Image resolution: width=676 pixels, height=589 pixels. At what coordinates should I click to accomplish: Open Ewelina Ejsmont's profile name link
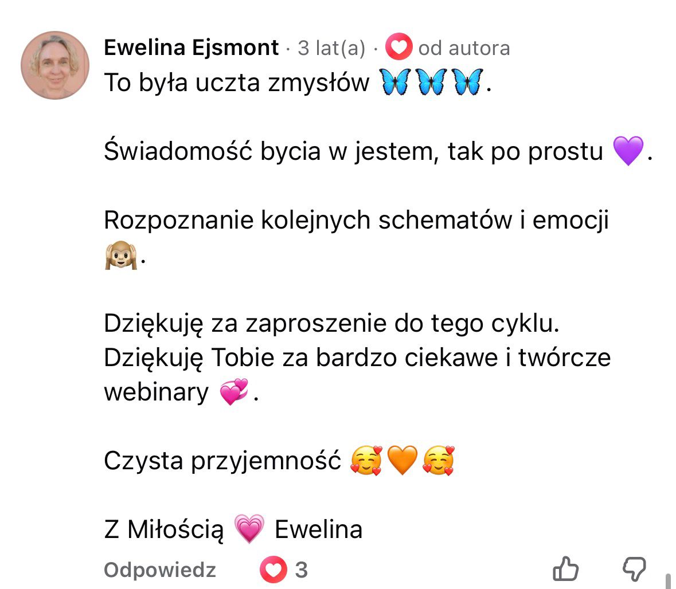192,48
